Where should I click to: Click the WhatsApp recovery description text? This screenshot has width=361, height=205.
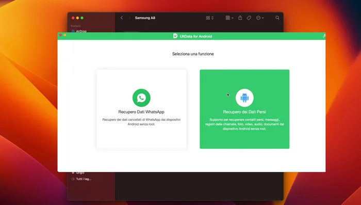coord(141,122)
